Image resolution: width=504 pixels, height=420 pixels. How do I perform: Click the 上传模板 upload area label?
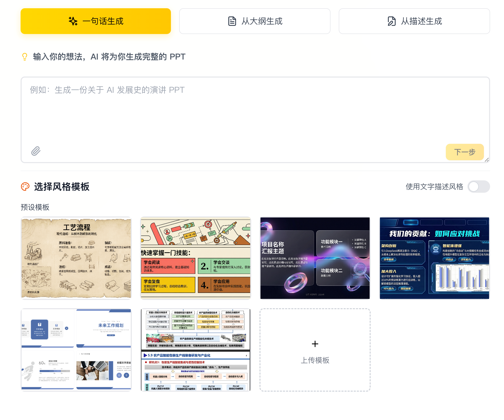[315, 360]
